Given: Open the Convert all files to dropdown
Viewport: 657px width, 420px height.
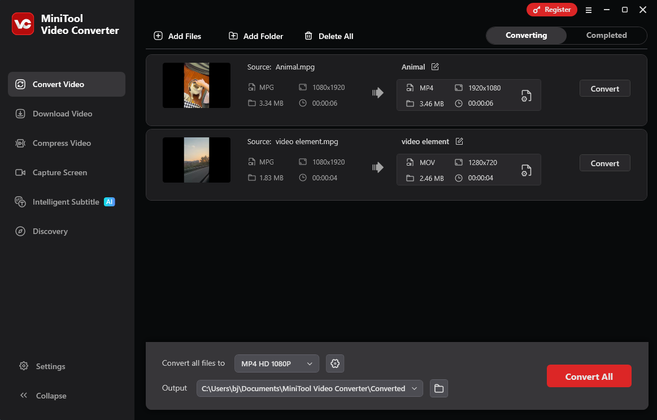Looking at the screenshot, I should click(276, 363).
